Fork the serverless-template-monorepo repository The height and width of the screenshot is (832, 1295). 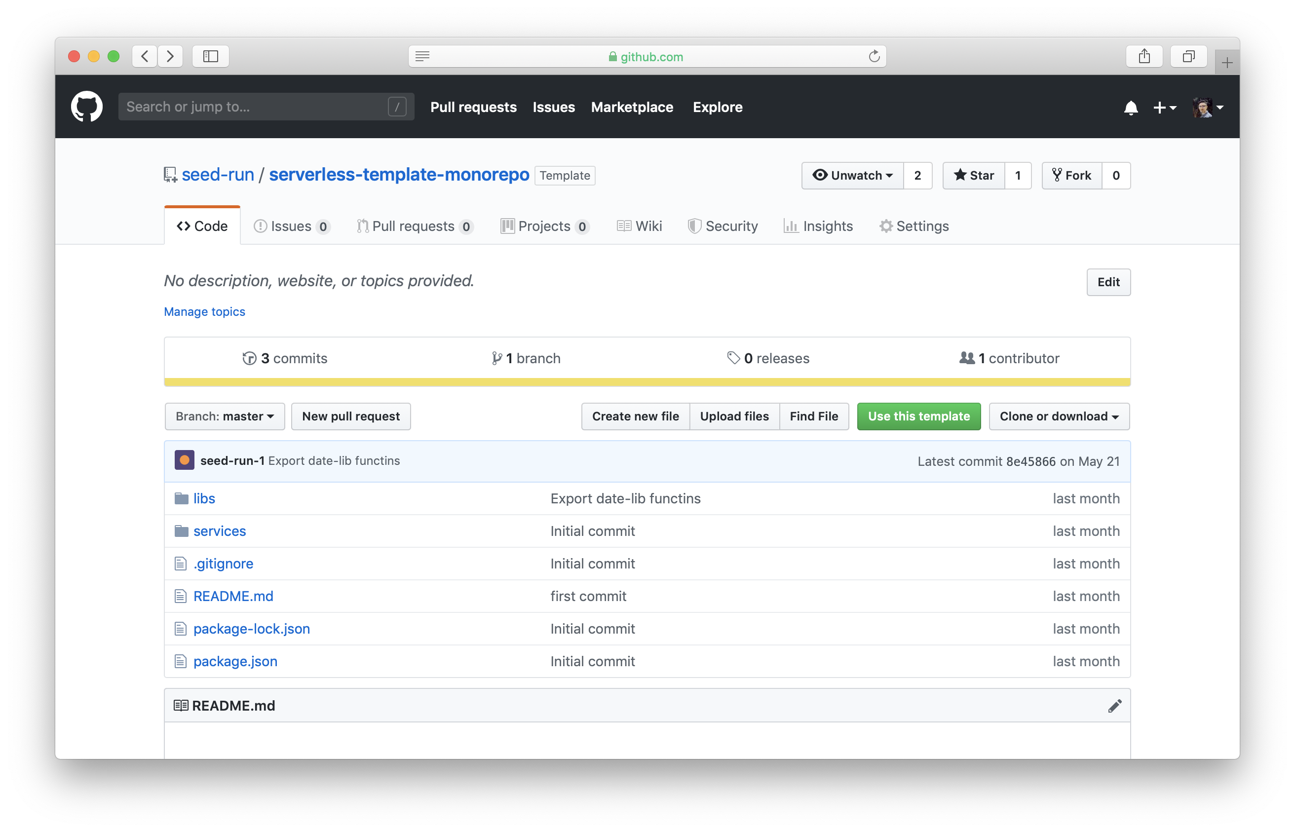click(1071, 176)
